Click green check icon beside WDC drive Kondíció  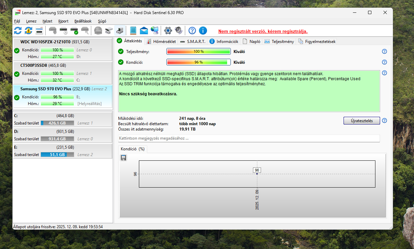pos(17,51)
